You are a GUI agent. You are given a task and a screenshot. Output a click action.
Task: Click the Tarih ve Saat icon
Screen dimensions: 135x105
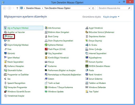click(x=46, y=83)
